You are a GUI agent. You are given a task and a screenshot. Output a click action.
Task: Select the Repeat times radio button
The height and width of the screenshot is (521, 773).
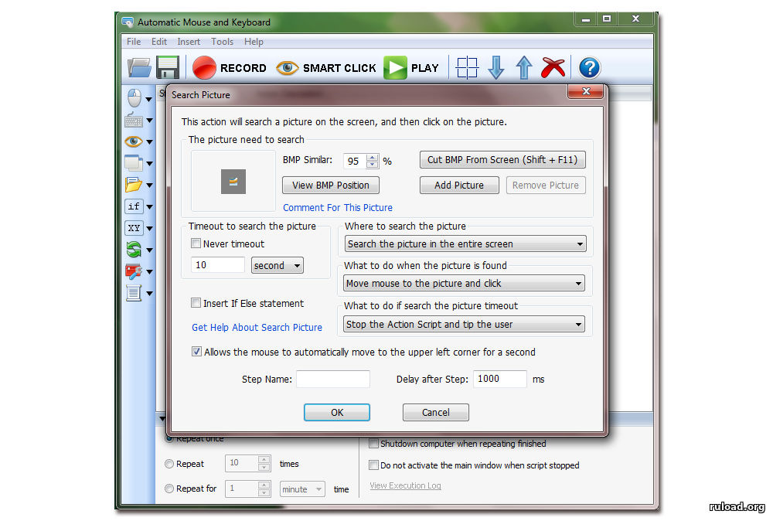point(169,464)
